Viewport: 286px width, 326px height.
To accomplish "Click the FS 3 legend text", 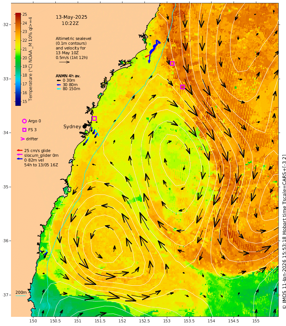I will [32, 130].
